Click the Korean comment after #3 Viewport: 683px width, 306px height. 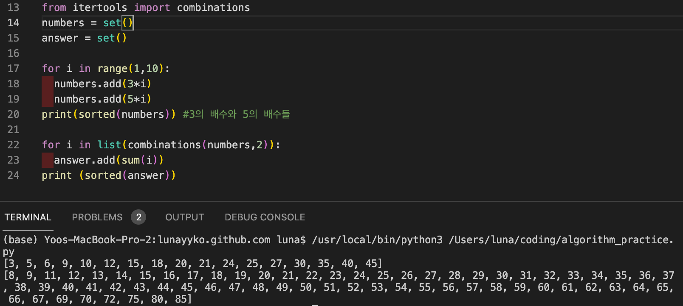click(x=236, y=114)
